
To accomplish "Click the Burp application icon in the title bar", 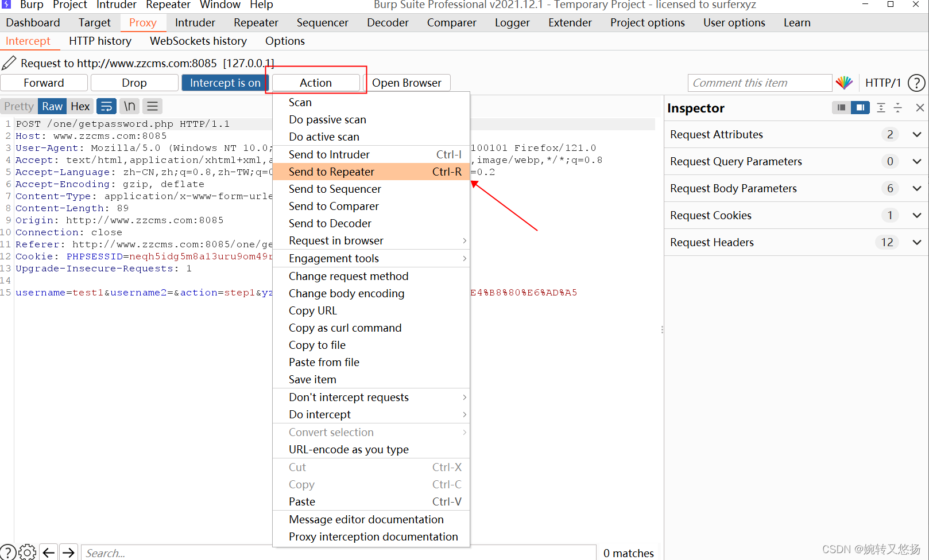I will pos(7,4).
